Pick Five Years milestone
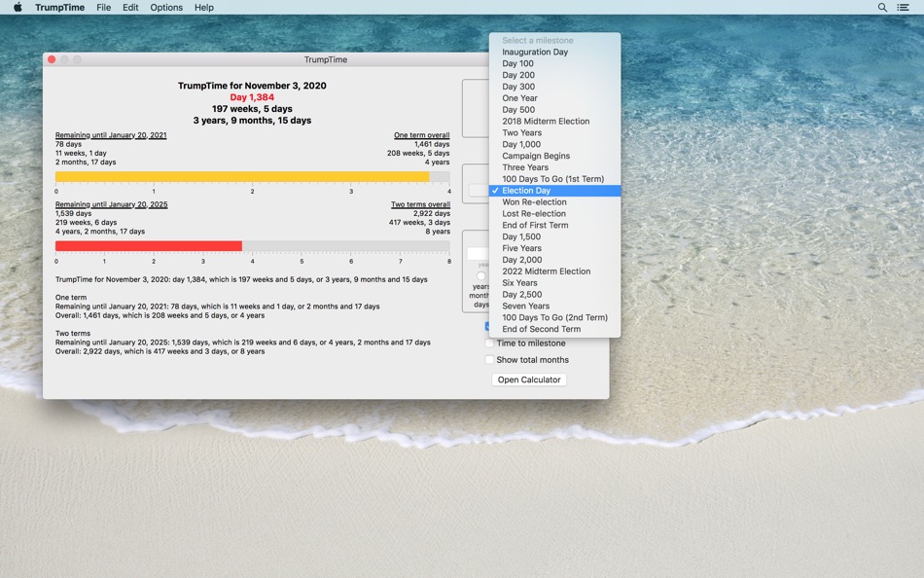 tap(554, 248)
